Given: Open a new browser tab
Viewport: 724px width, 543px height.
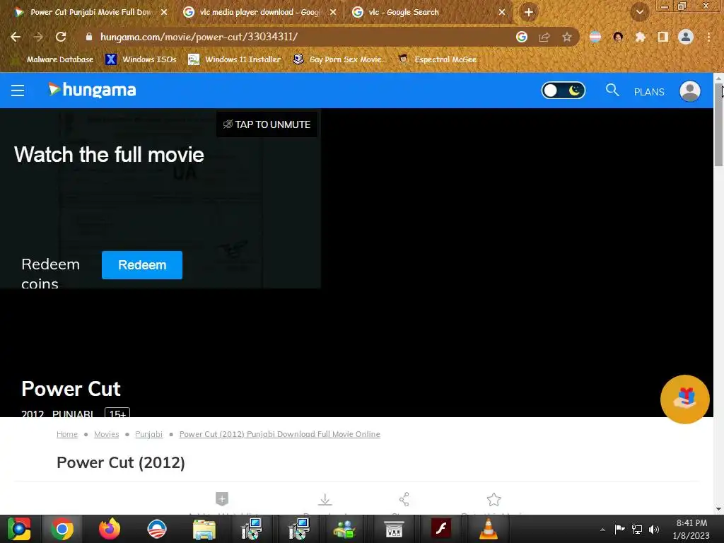Looking at the screenshot, I should click(x=529, y=12).
